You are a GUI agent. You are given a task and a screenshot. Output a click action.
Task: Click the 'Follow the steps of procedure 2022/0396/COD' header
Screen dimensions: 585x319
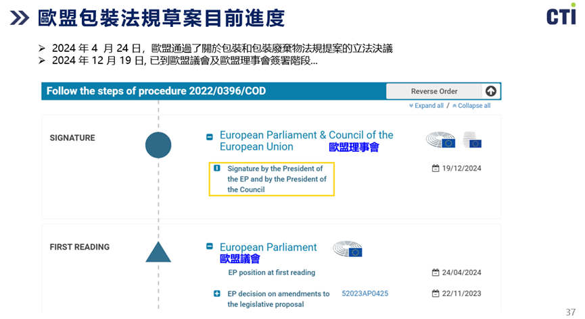(156, 91)
